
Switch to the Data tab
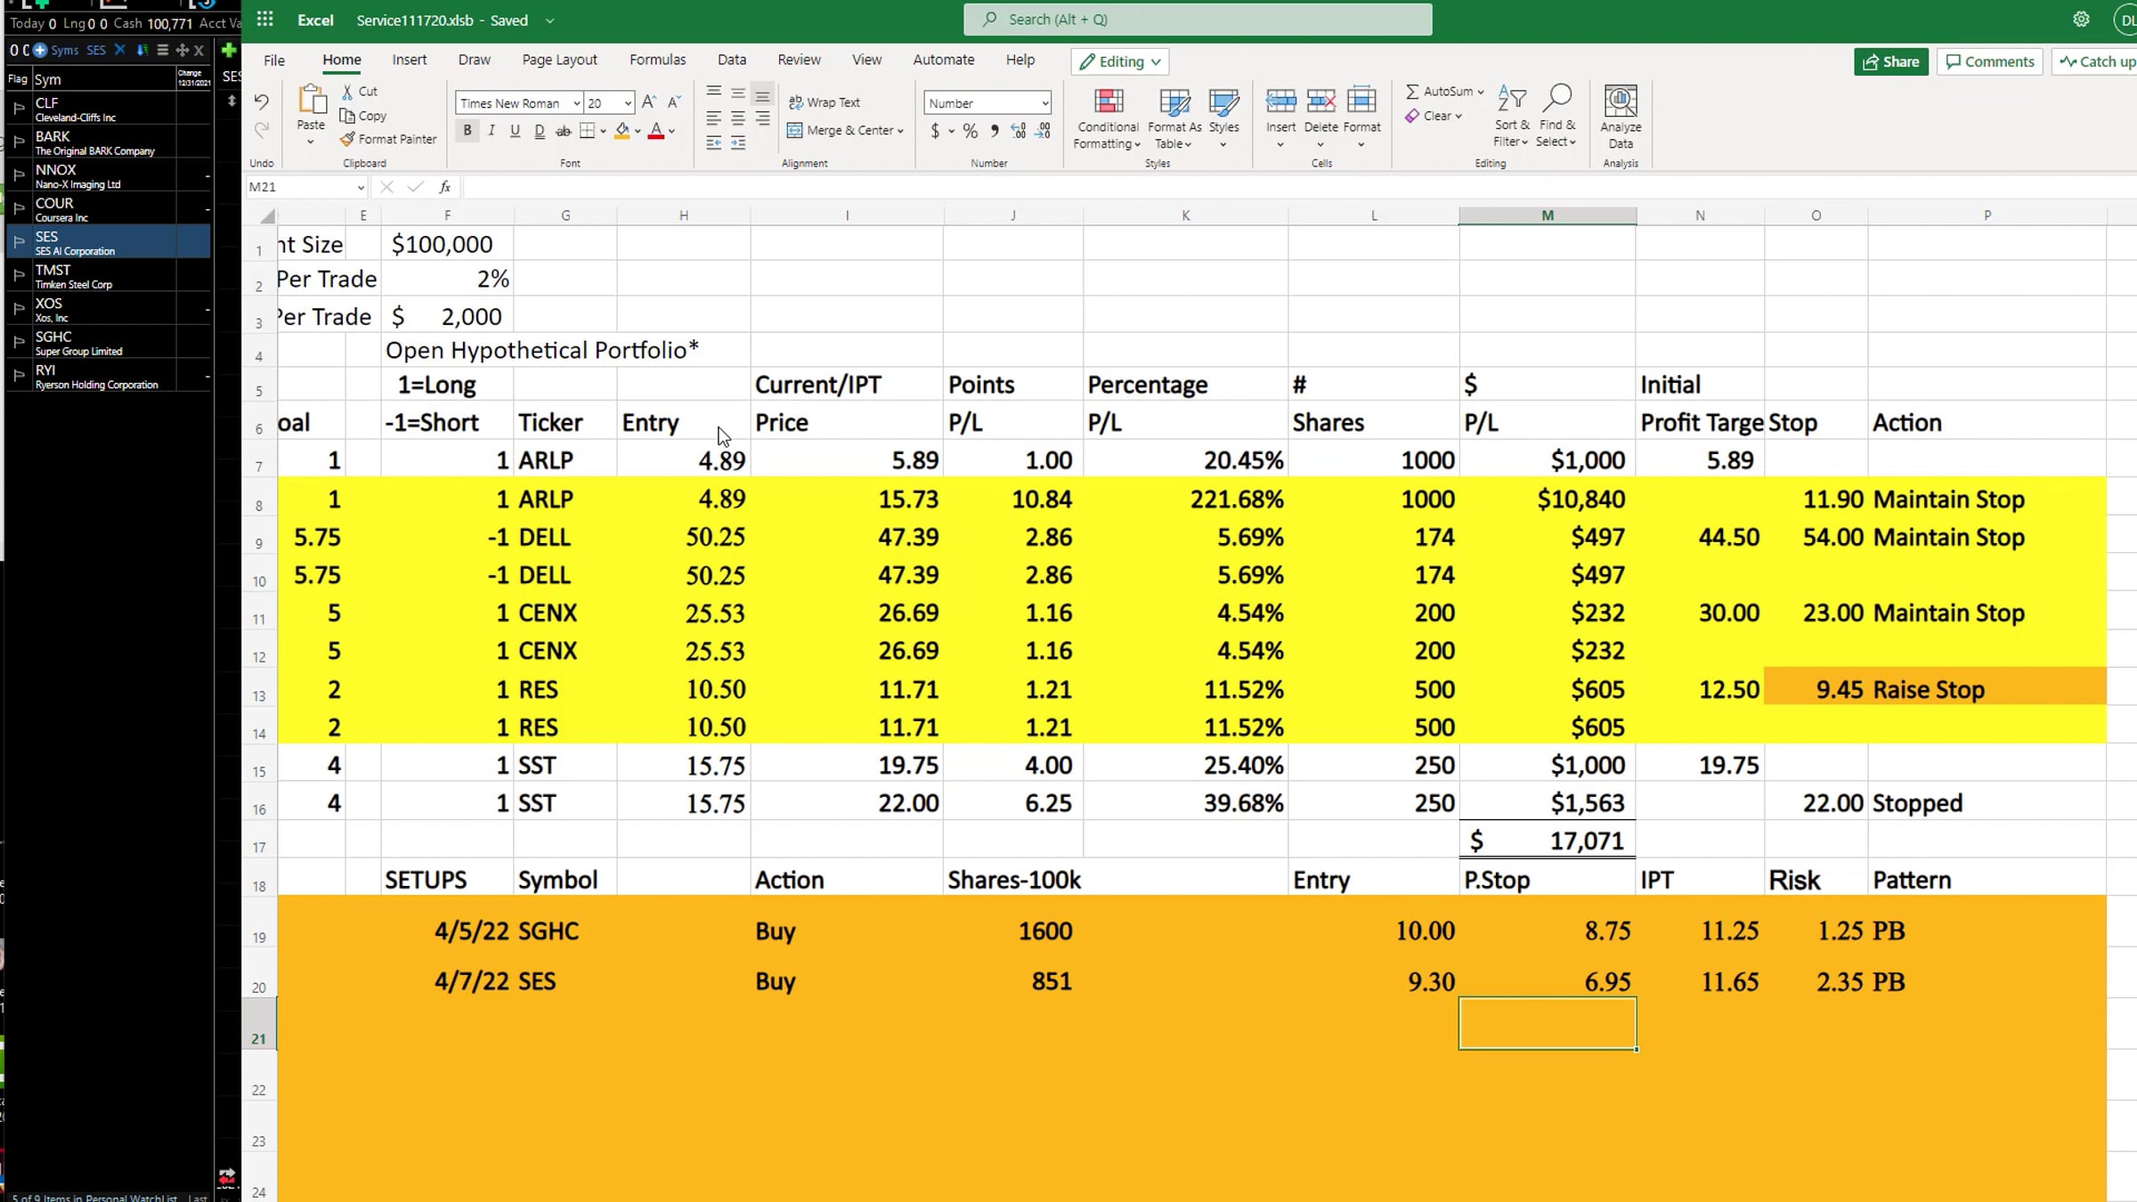tap(732, 60)
